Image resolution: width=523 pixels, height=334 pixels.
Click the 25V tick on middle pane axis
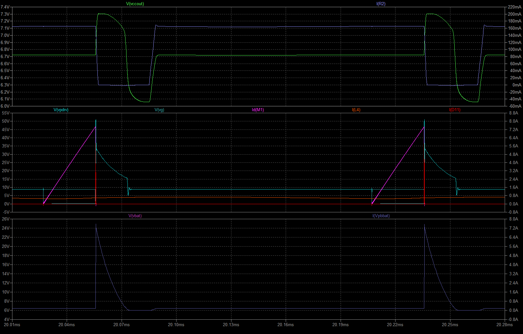click(x=6, y=162)
